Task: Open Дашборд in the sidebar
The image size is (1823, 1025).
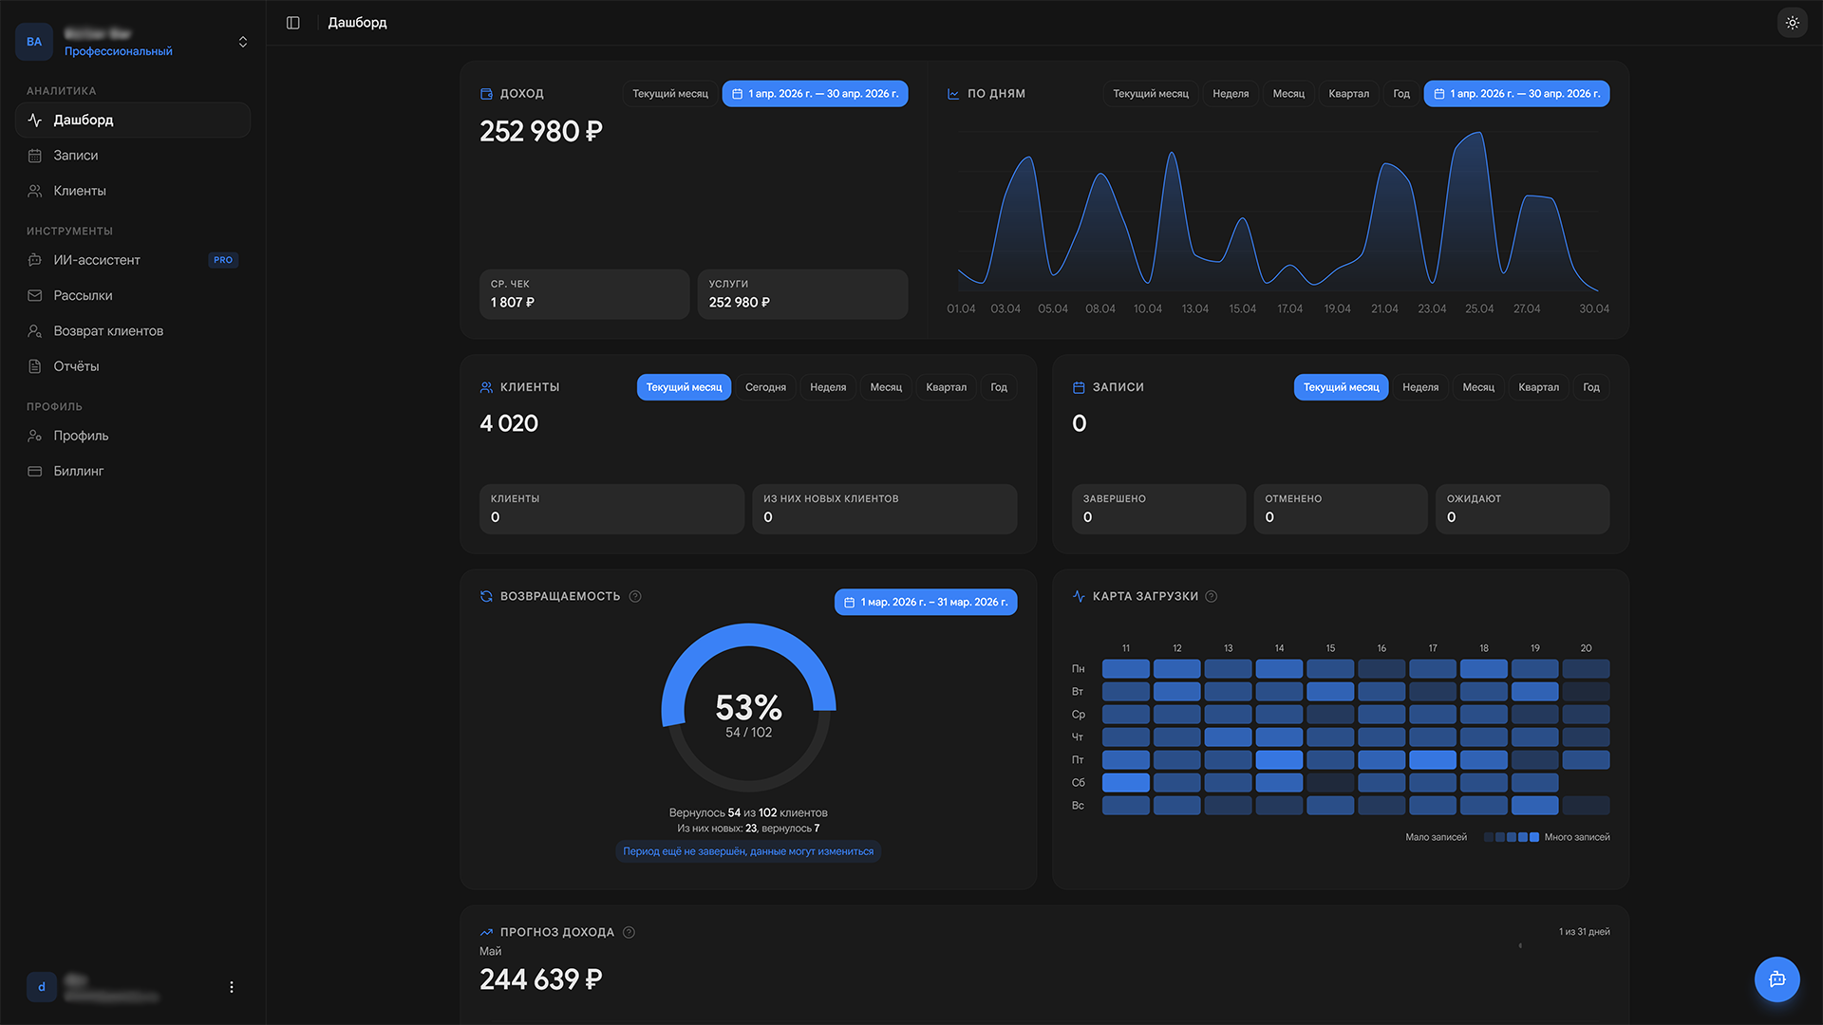Action: pyautogui.click(x=133, y=120)
